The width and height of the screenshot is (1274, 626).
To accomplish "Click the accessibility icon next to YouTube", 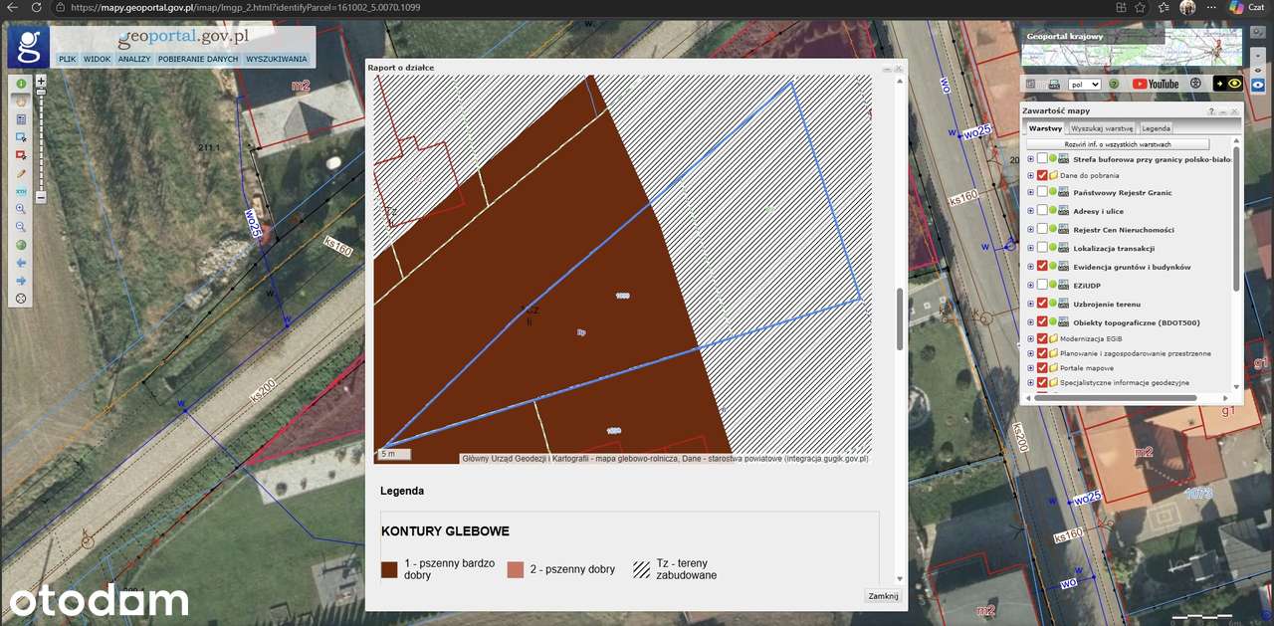I will click(1195, 85).
